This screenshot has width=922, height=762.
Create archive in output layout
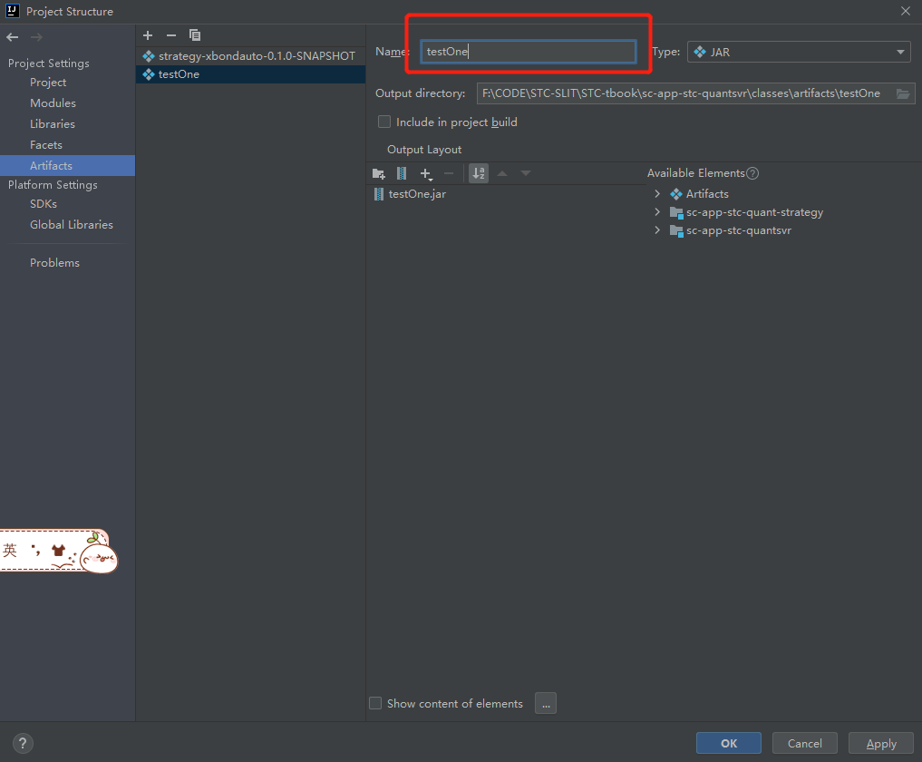click(402, 173)
